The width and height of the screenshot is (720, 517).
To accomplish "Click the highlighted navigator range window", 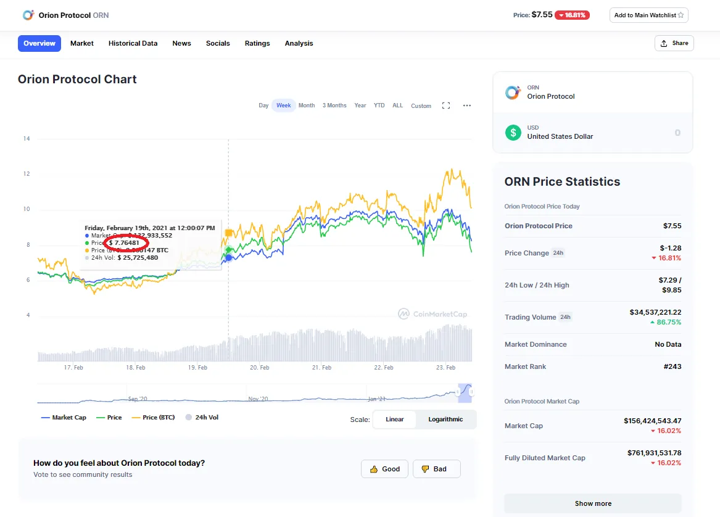I will 465,393.
